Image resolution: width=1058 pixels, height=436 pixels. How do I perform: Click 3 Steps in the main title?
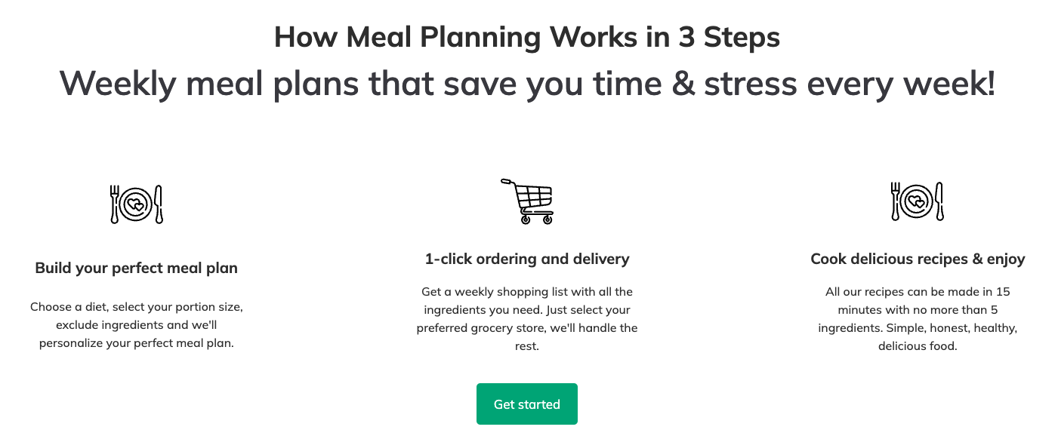729,37
